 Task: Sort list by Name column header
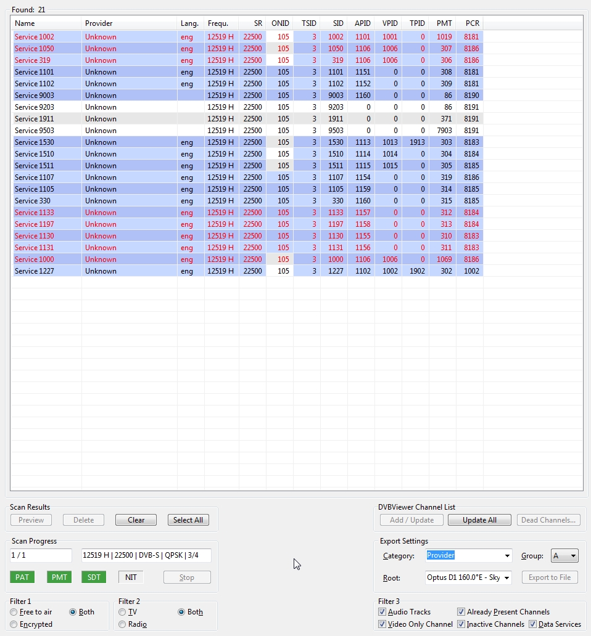tap(46, 23)
